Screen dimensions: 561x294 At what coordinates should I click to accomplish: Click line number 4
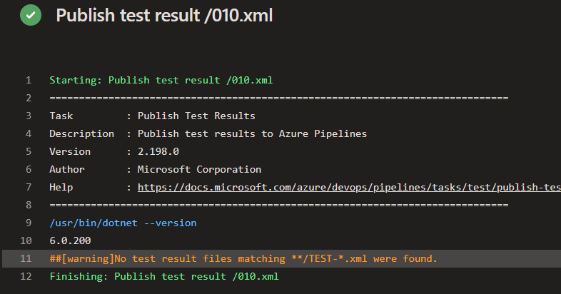(x=29, y=133)
